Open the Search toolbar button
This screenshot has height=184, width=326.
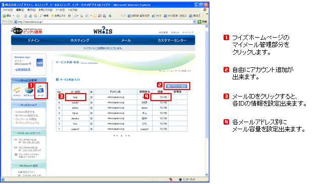tap(44, 16)
